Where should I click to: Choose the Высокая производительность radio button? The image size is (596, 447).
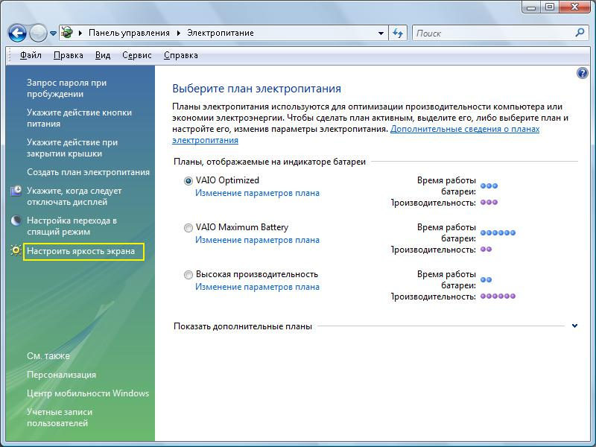(x=188, y=275)
